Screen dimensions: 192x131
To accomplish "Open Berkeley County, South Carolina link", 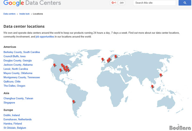I will (x=22, y=52).
